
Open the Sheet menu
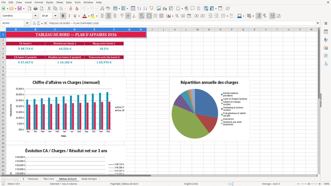coord(60,2)
